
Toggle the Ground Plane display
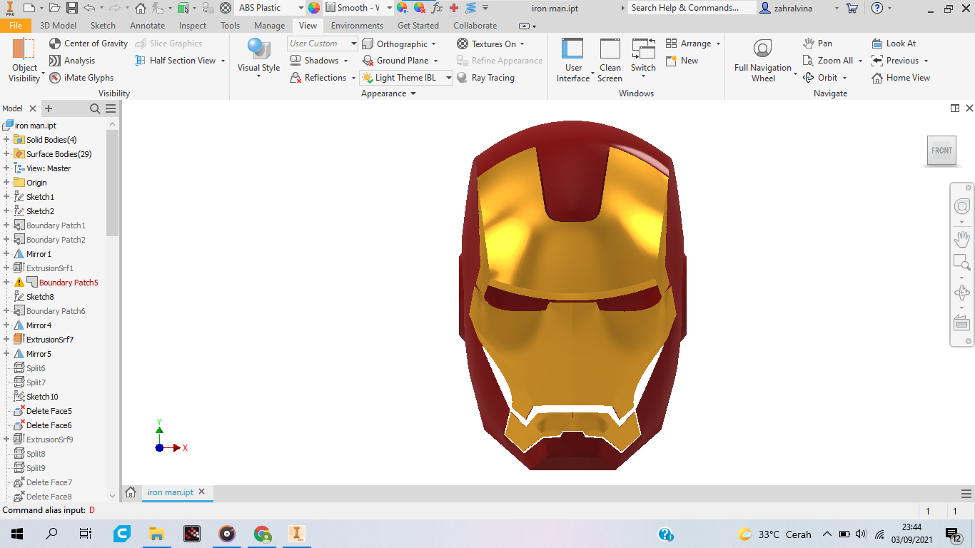click(395, 61)
